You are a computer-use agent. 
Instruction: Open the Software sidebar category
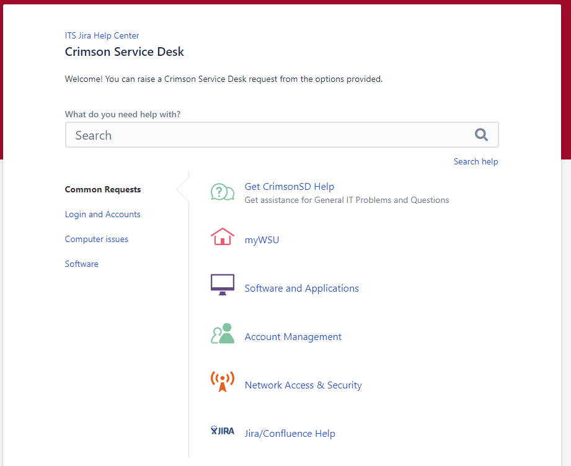coord(81,264)
